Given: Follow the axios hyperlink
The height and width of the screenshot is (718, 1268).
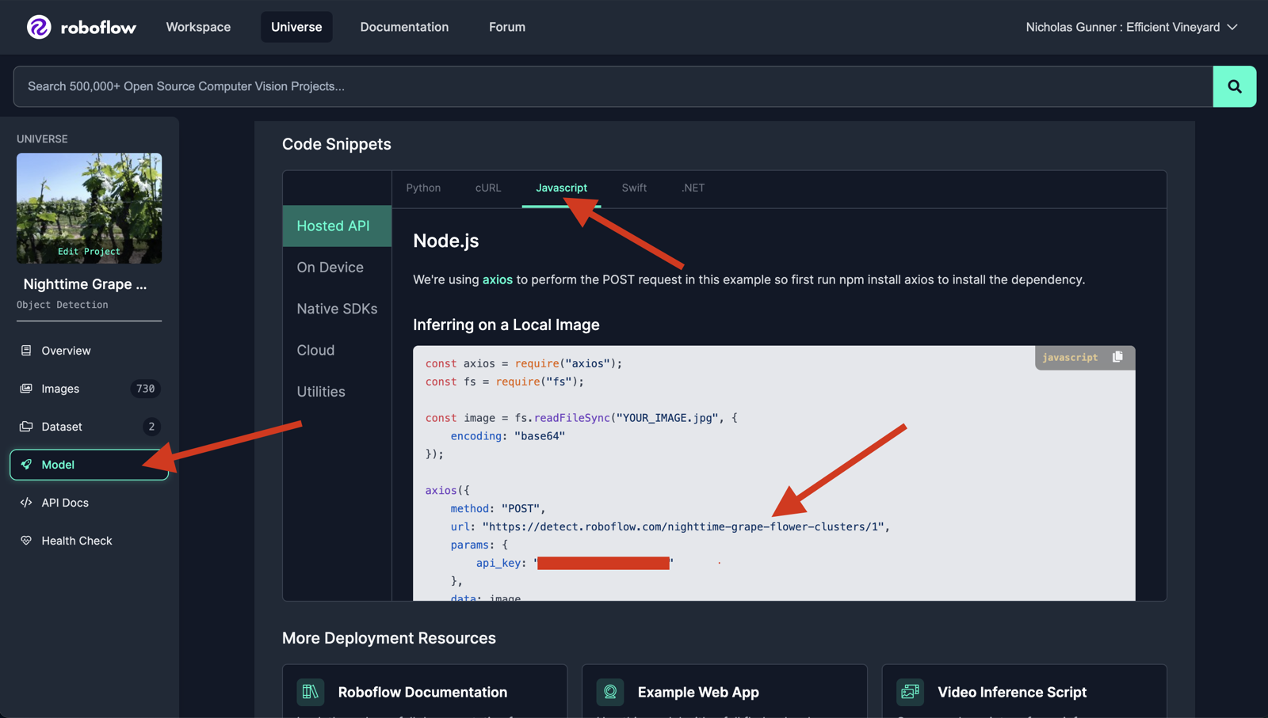Looking at the screenshot, I should coord(498,279).
